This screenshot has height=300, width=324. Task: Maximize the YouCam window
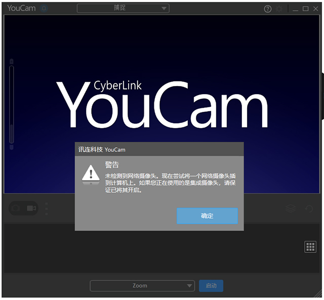point(305,9)
